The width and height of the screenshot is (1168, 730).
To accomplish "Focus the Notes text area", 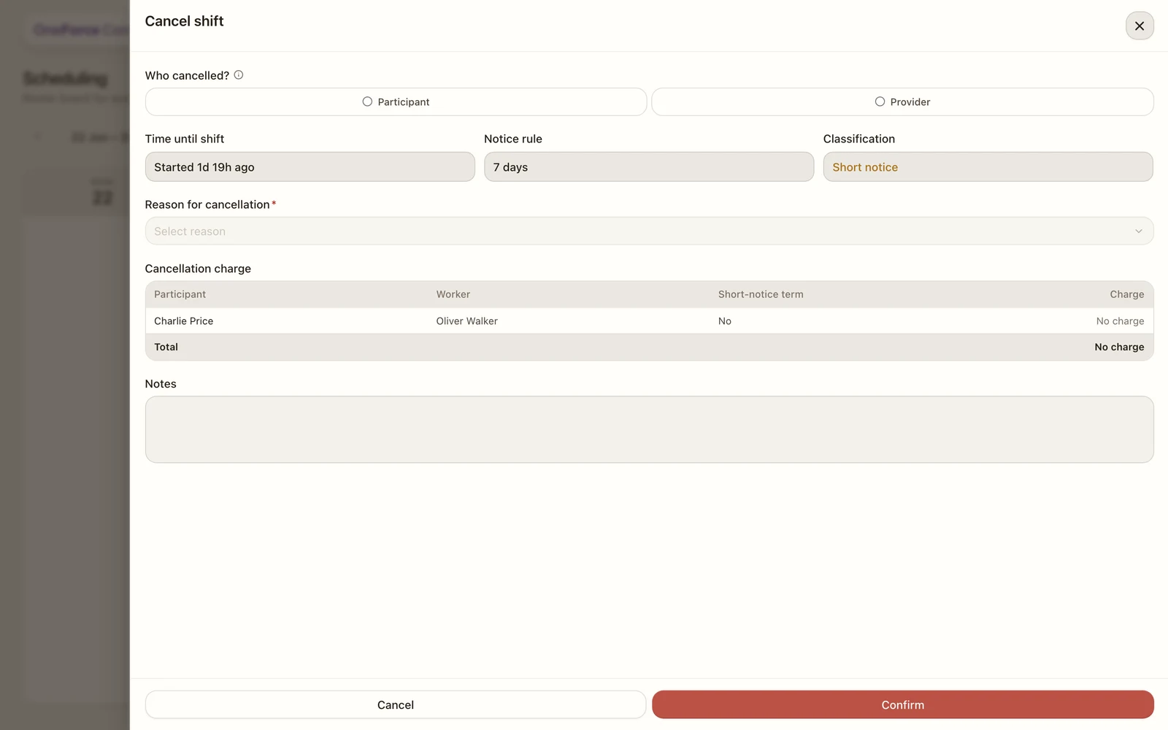I will [649, 429].
